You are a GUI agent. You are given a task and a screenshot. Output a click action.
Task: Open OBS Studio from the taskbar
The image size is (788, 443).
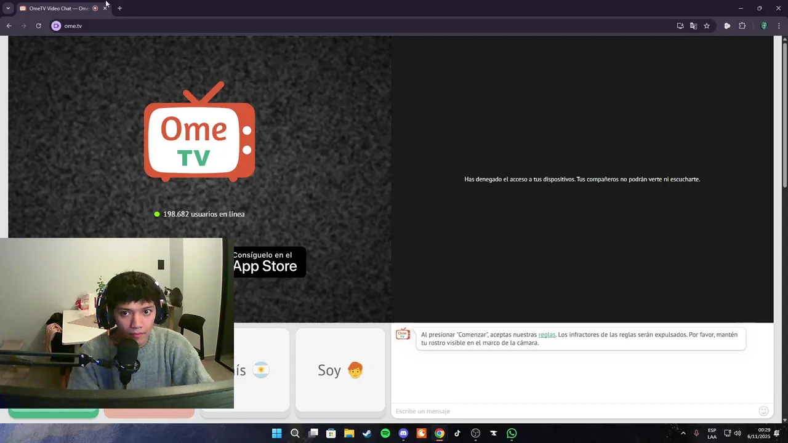475,433
